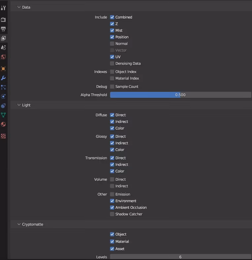Open the Material properties tab
This screenshot has width=252, height=260.
[3, 124]
